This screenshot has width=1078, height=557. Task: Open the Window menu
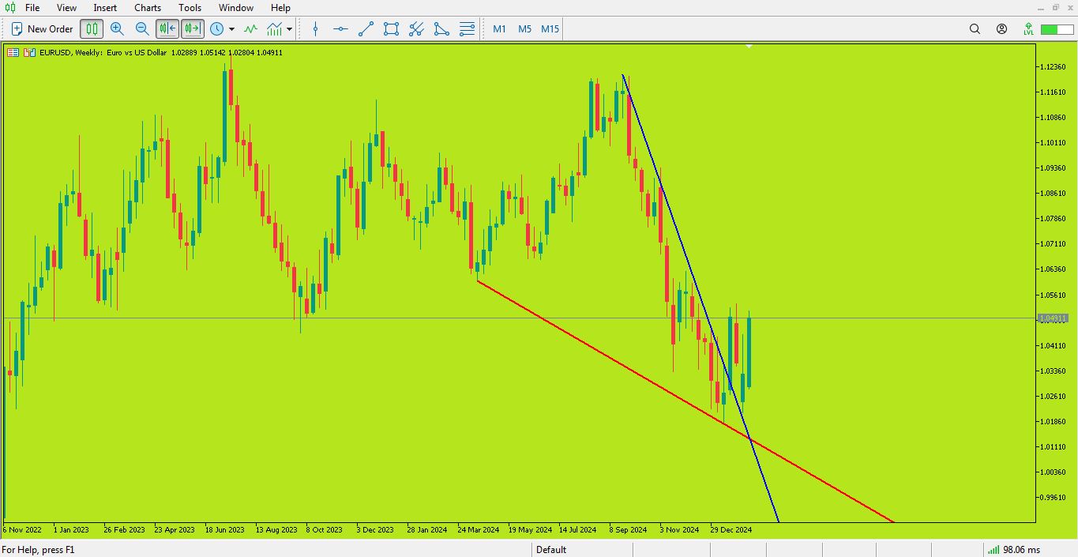click(236, 8)
